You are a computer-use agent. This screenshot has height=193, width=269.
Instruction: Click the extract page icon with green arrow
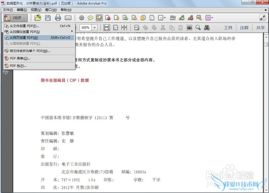click(x=125, y=18)
